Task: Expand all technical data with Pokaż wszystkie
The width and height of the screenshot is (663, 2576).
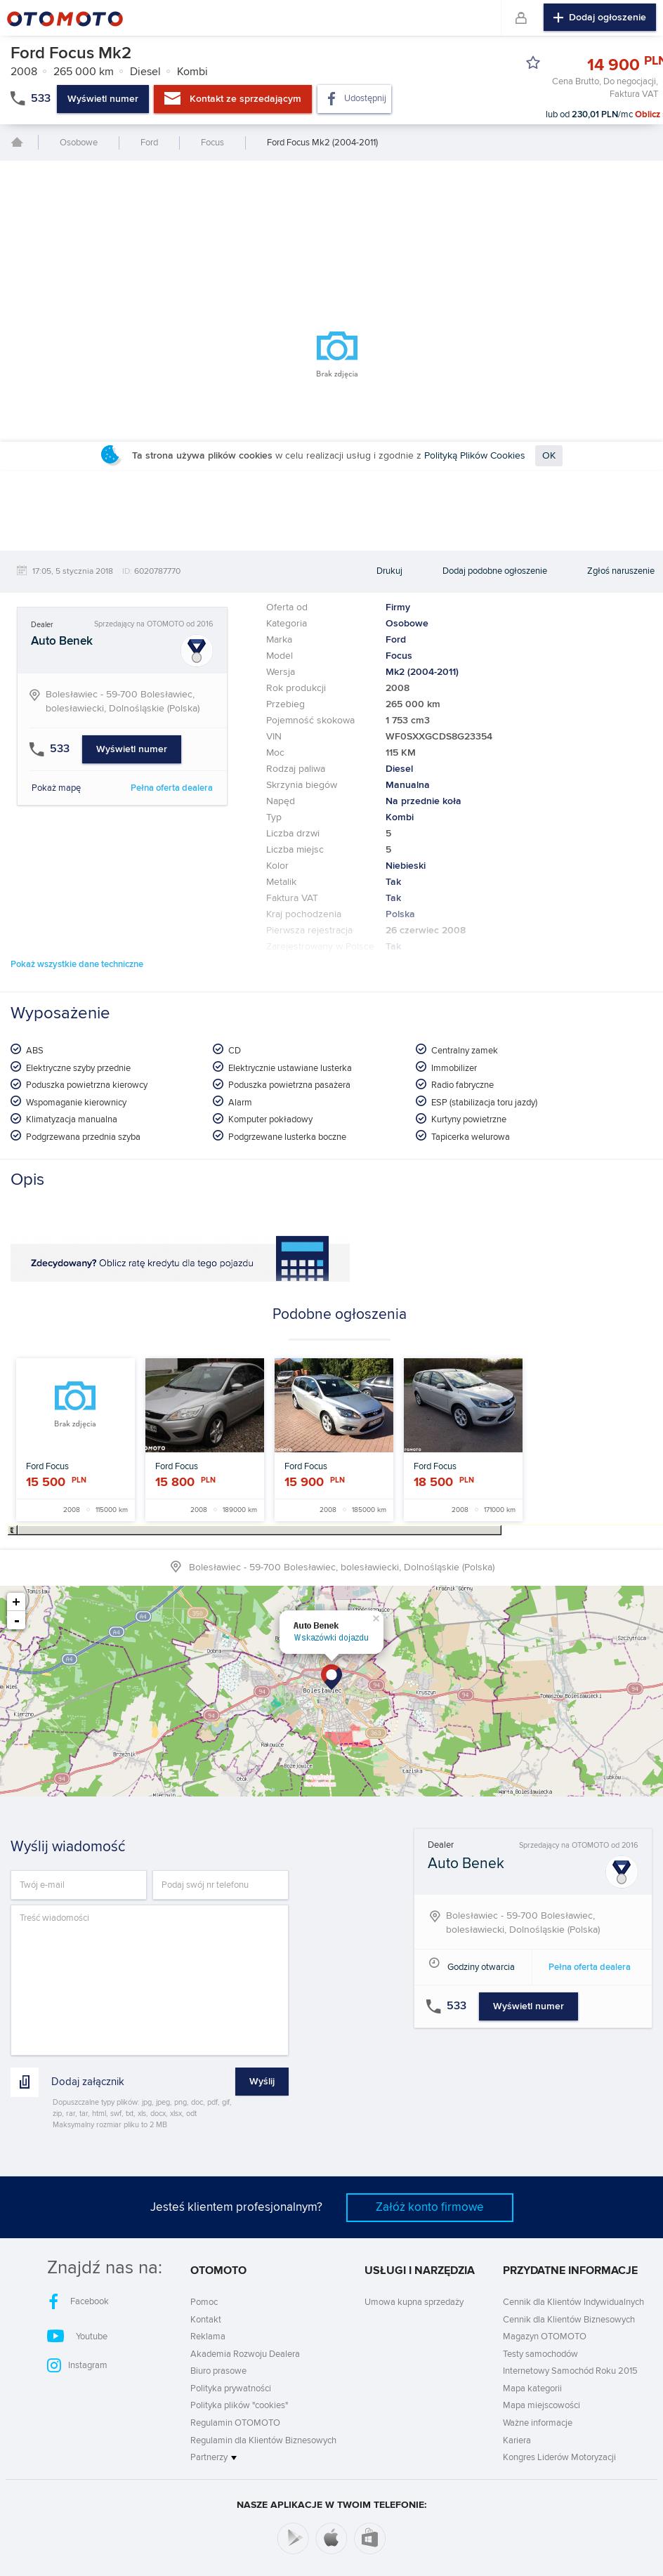Action: [77, 964]
